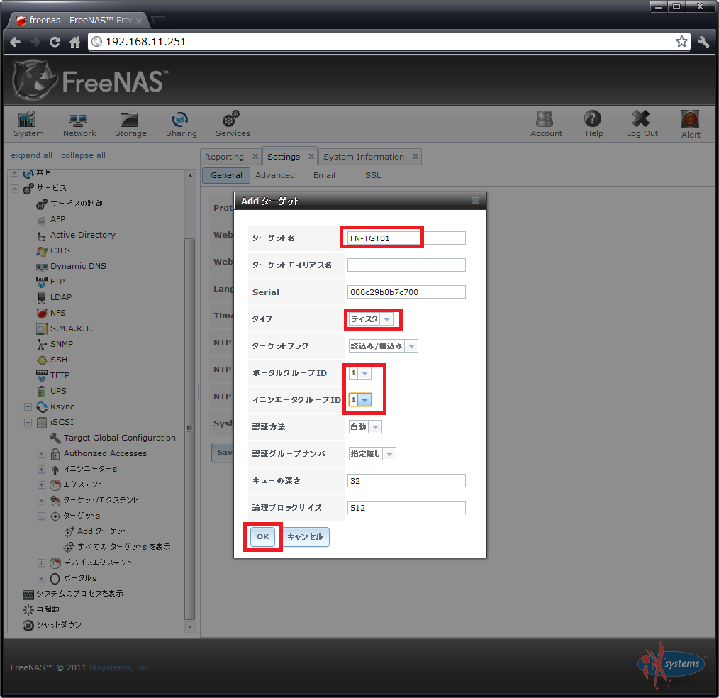Select LDAP in the services tree
This screenshot has width=719, height=698.
coord(61,297)
